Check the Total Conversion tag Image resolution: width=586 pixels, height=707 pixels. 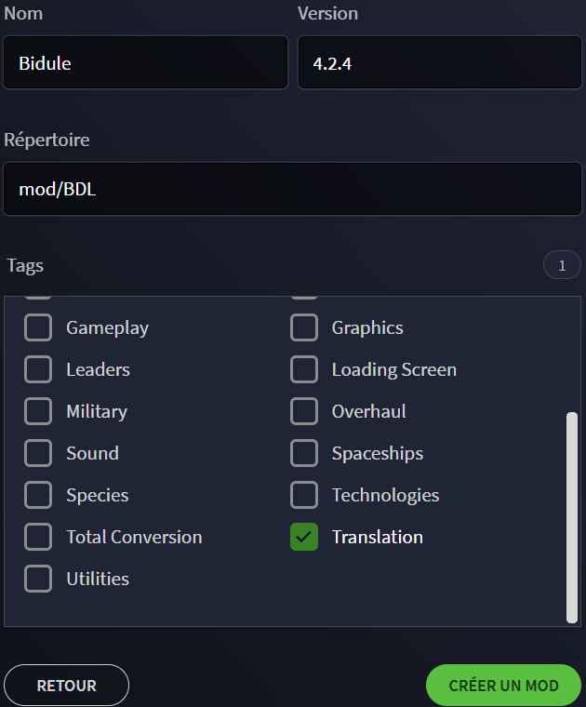38,537
